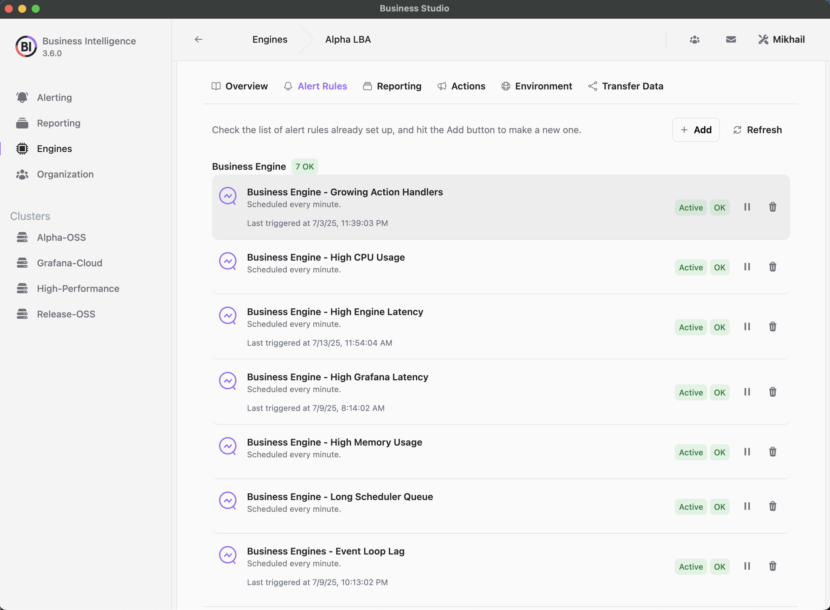Select the Alert Rules tab

point(315,86)
